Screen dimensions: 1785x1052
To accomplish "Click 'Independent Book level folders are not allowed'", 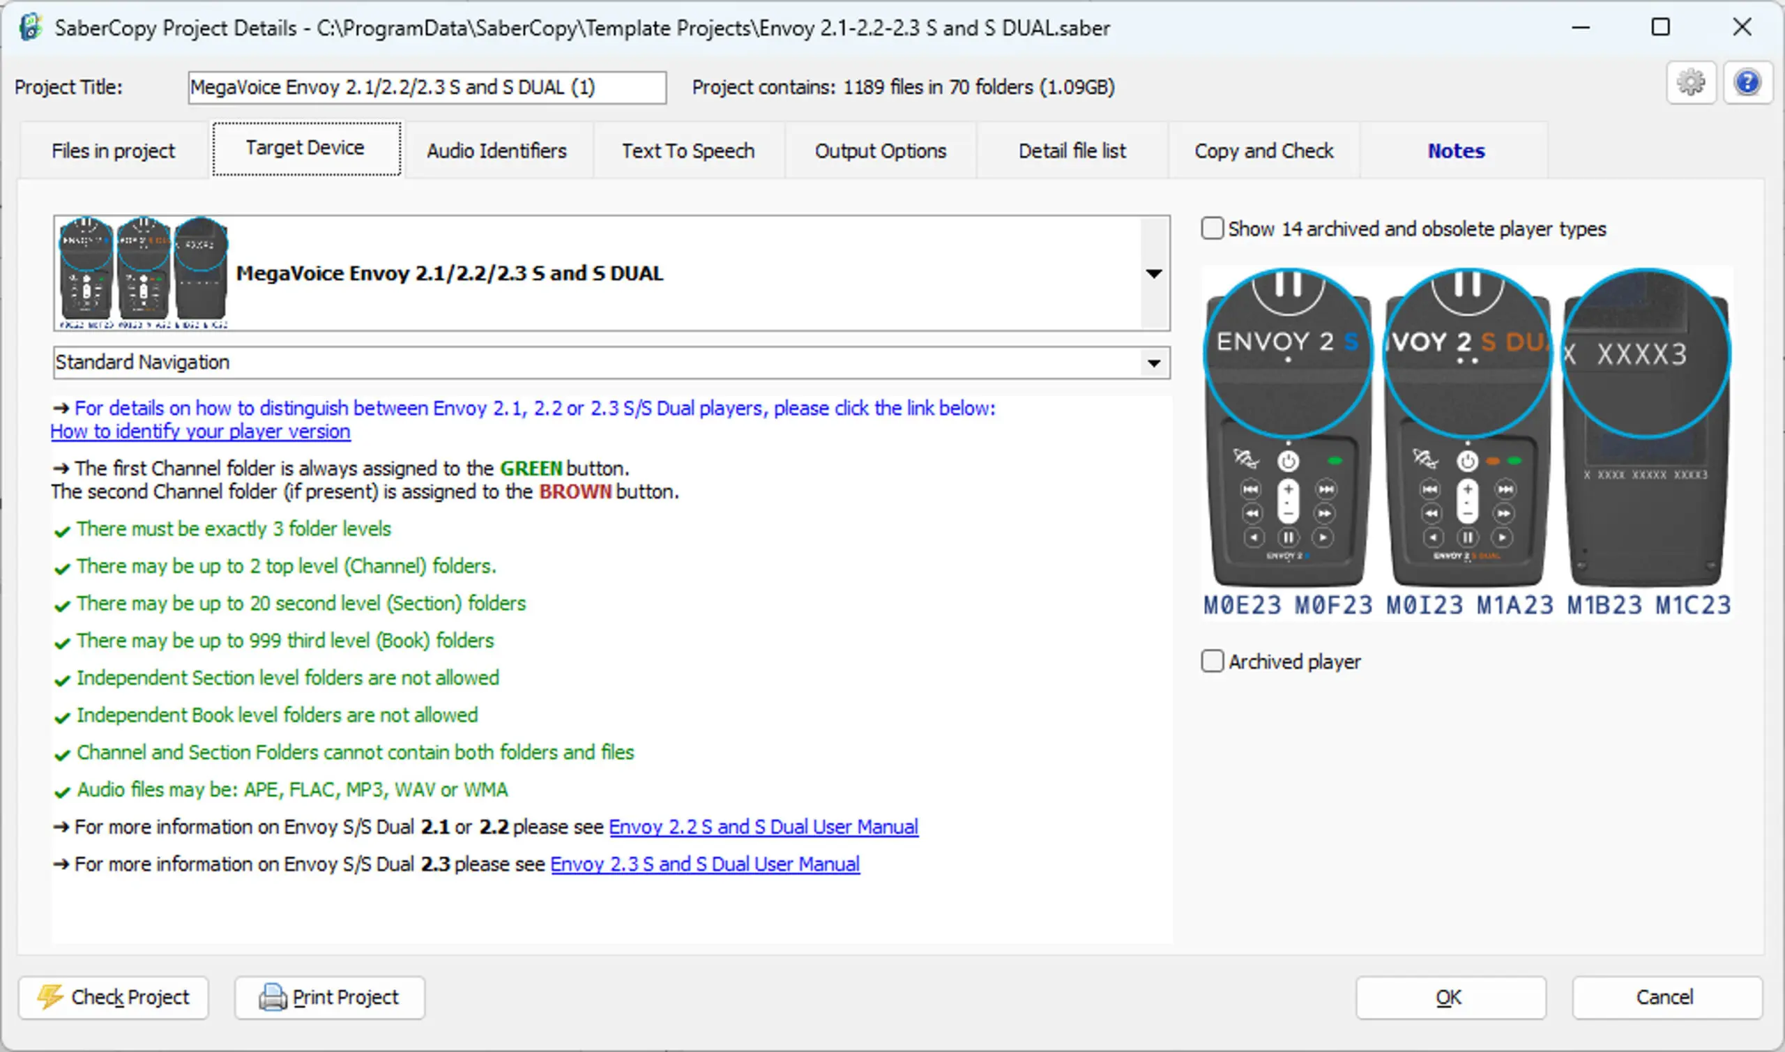I will [x=278, y=715].
